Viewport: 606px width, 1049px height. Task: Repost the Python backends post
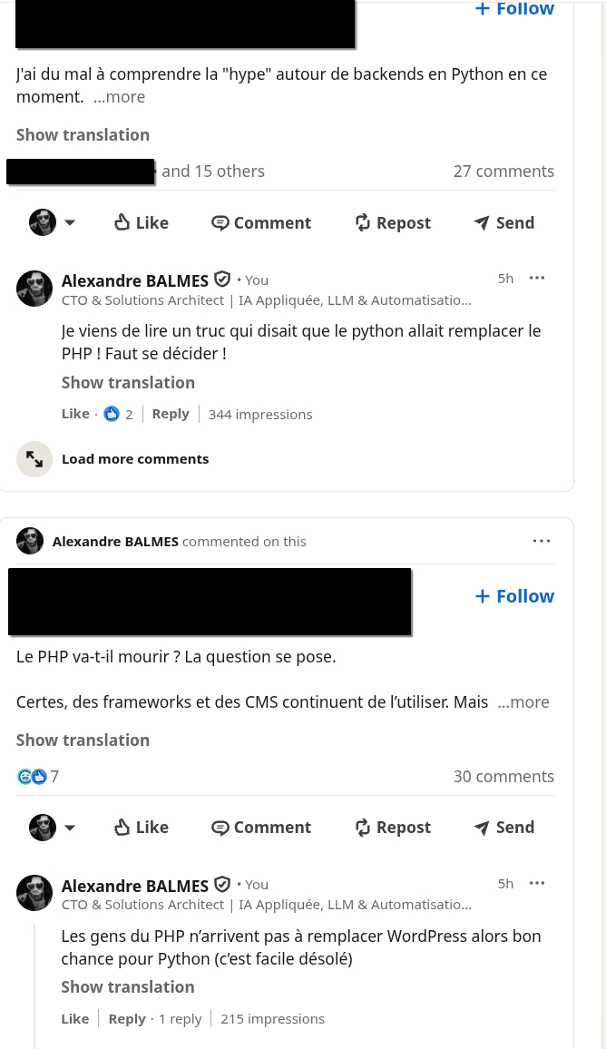pos(393,223)
